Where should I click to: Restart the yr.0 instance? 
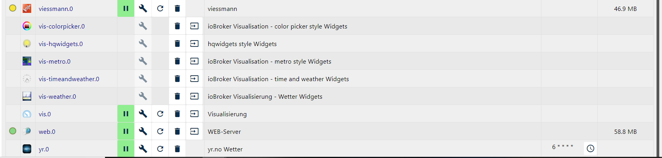point(160,149)
